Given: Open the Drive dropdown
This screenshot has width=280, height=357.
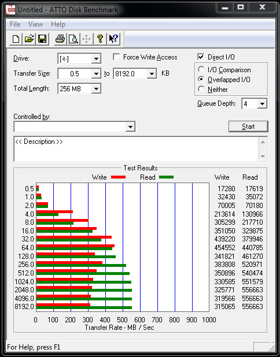Looking at the screenshot, I should [x=96, y=59].
